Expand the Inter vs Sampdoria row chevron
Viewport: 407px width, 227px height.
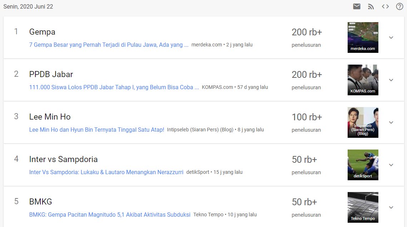click(391, 165)
